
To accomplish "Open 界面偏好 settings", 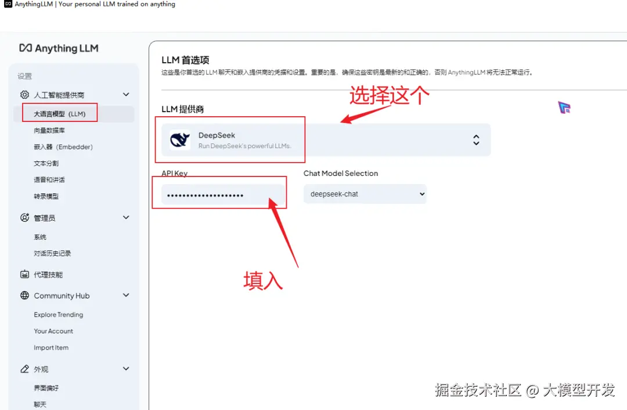I will pyautogui.click(x=46, y=388).
